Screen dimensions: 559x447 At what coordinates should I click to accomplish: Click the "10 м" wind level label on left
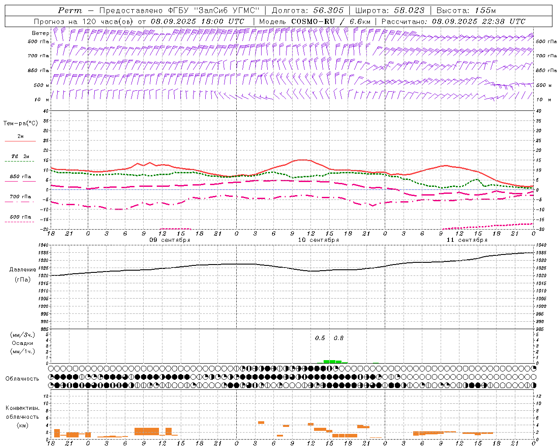point(41,100)
